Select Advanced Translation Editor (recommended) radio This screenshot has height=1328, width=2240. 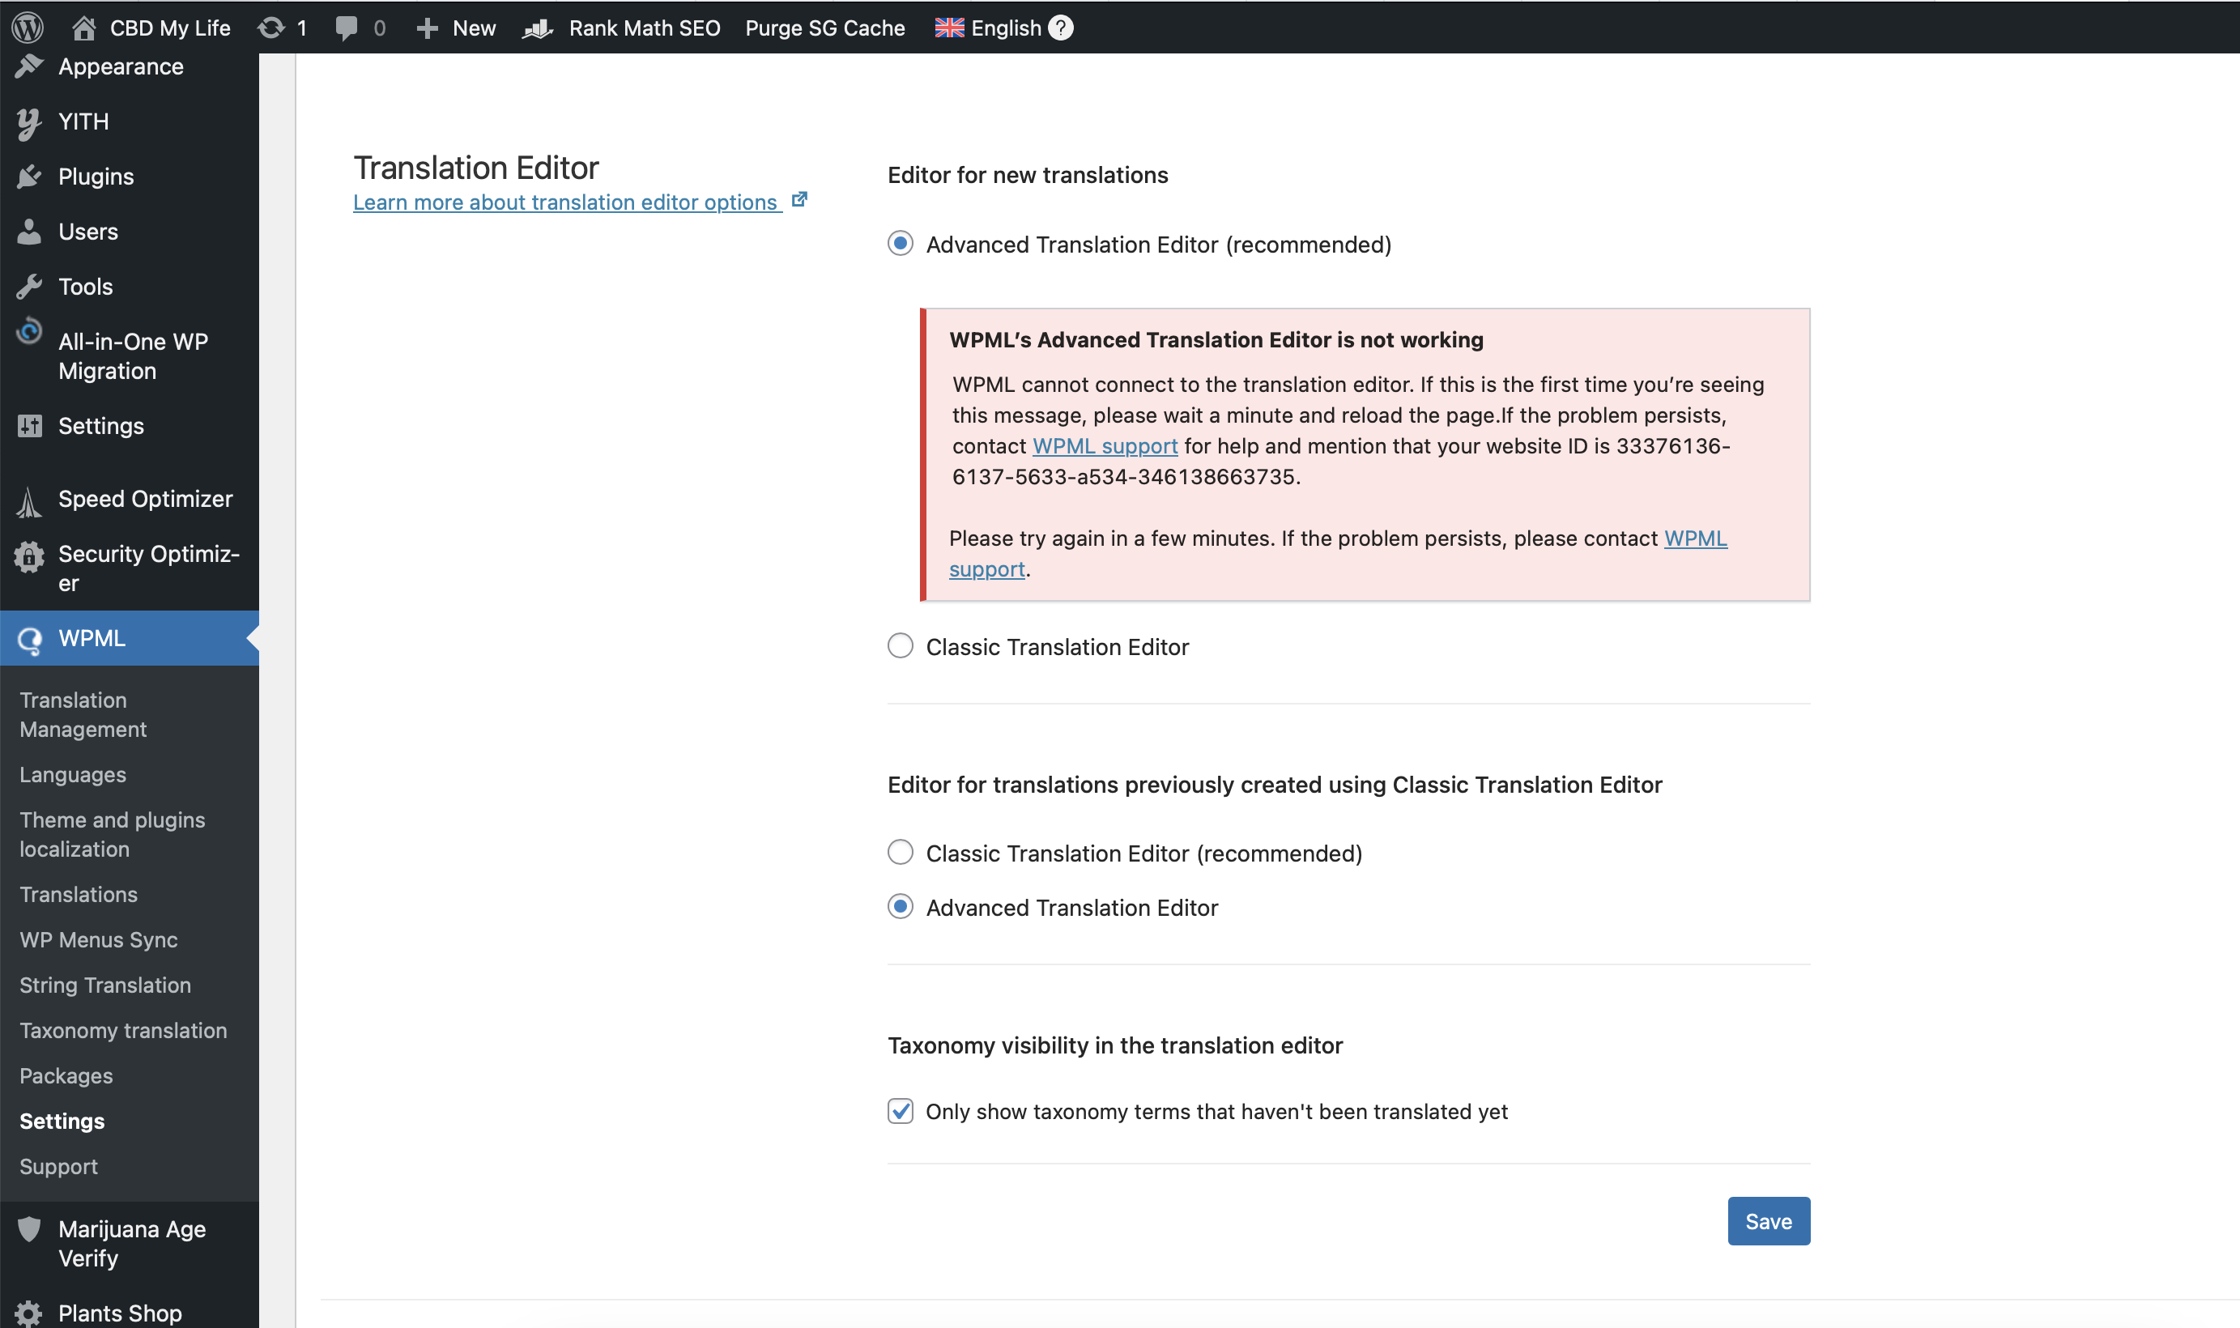(901, 244)
